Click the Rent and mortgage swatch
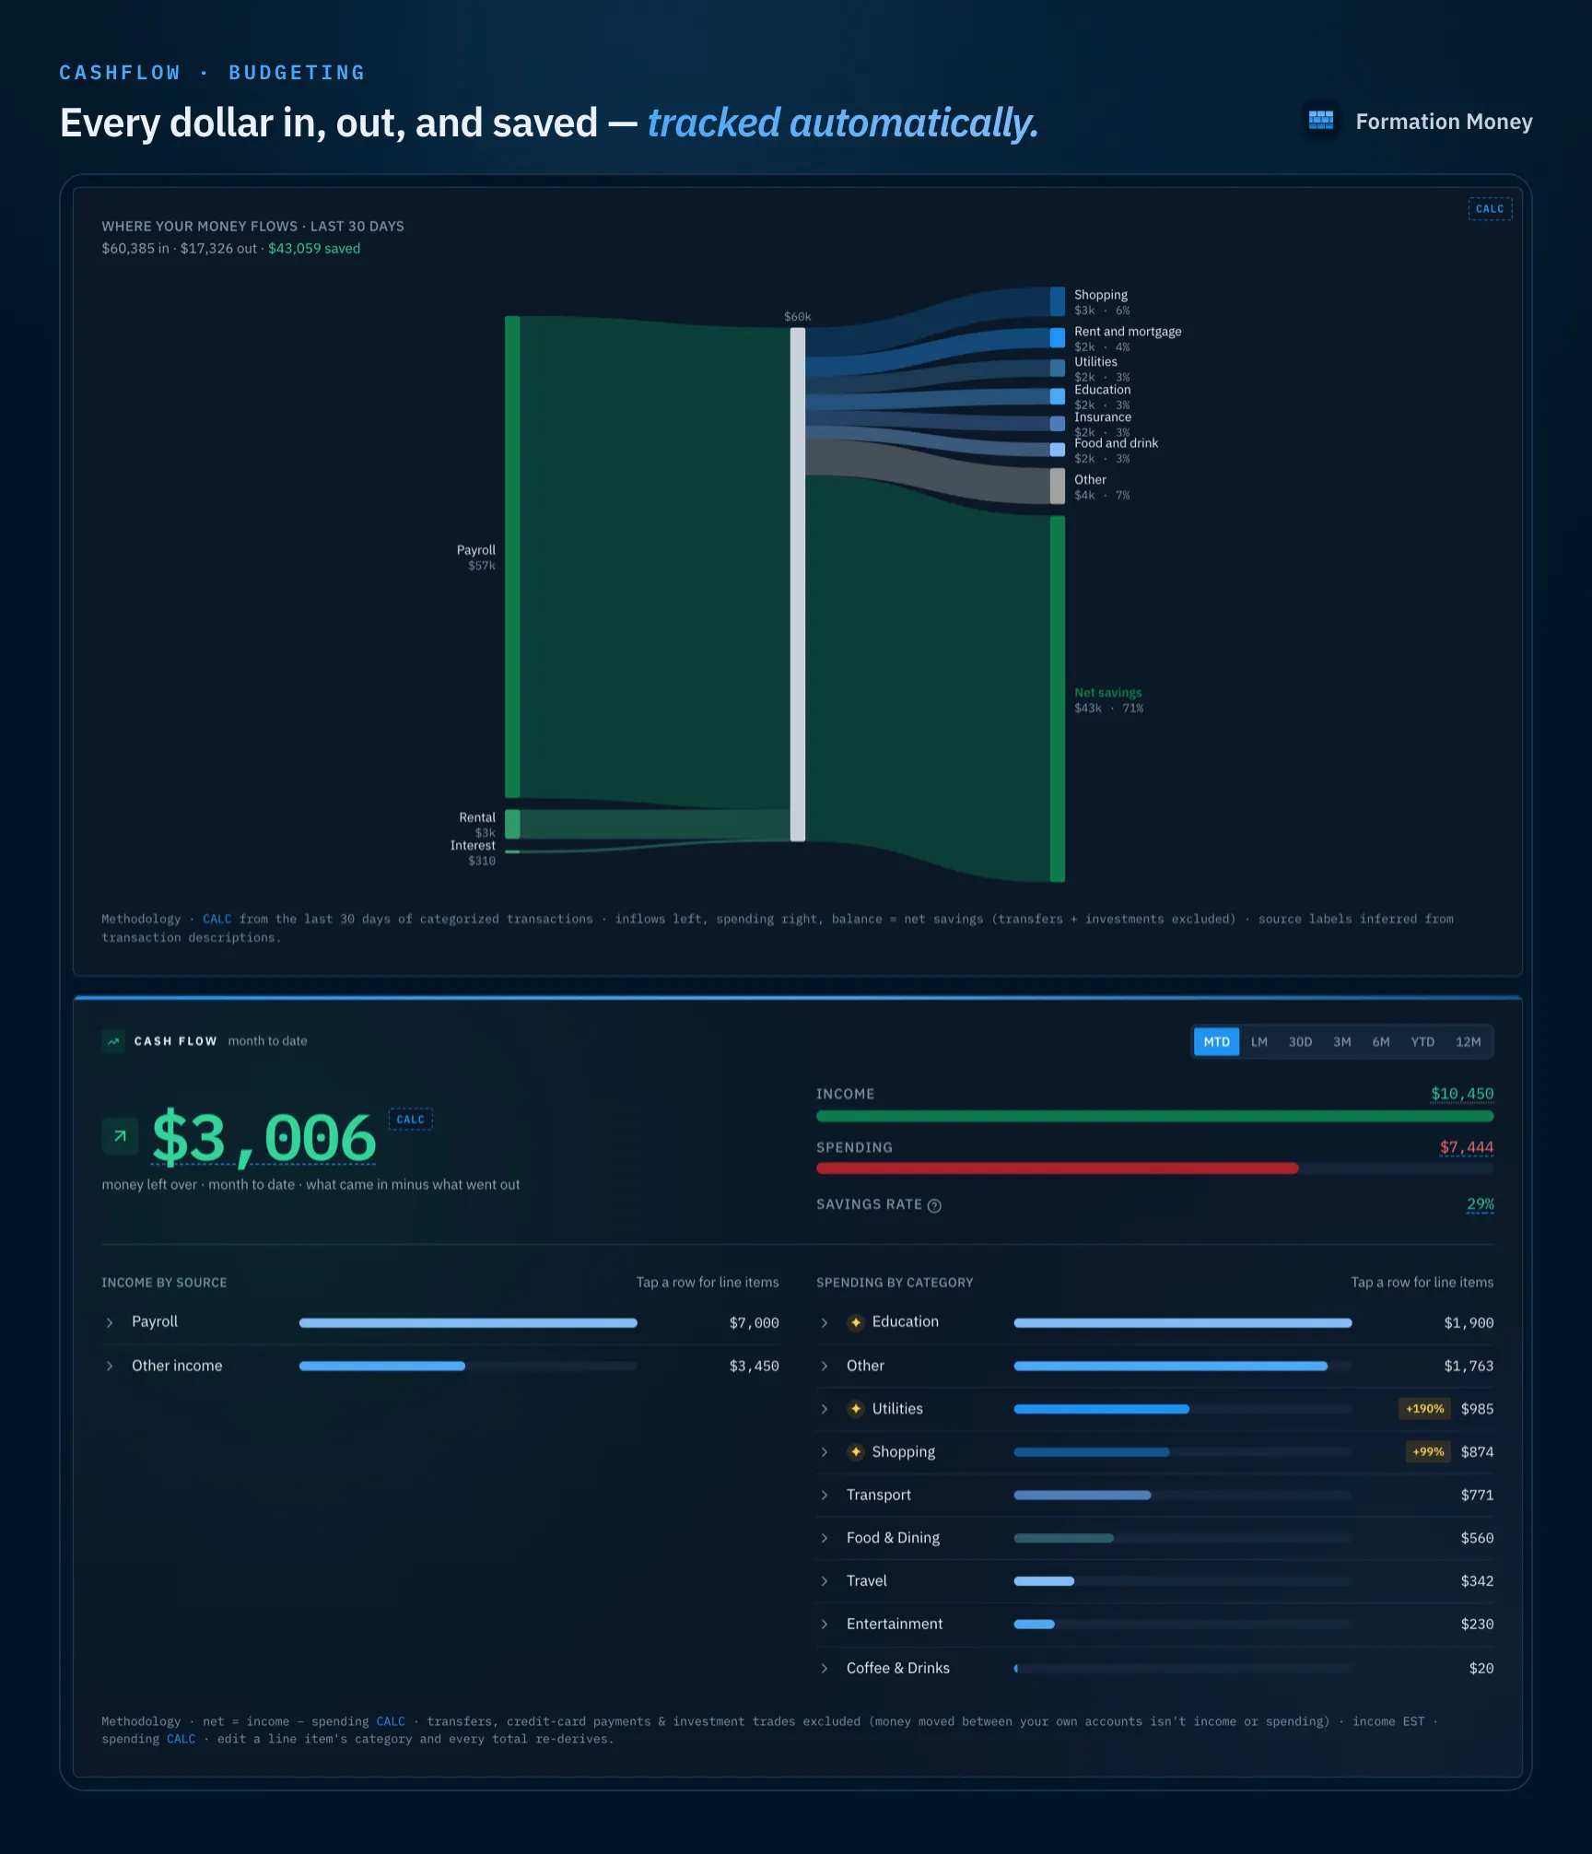Screen dimensions: 1592x1854 click(1058, 337)
